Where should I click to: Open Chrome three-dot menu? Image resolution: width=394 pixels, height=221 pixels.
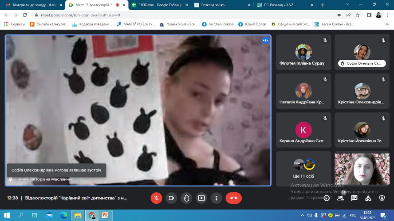388,15
